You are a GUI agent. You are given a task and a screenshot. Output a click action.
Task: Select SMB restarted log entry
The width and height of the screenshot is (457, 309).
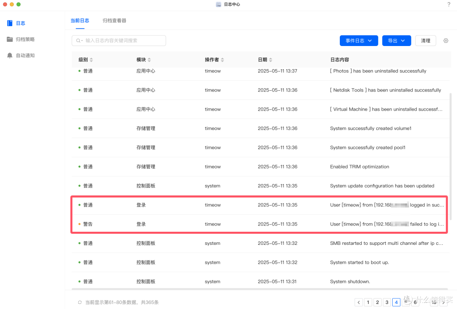coord(260,243)
